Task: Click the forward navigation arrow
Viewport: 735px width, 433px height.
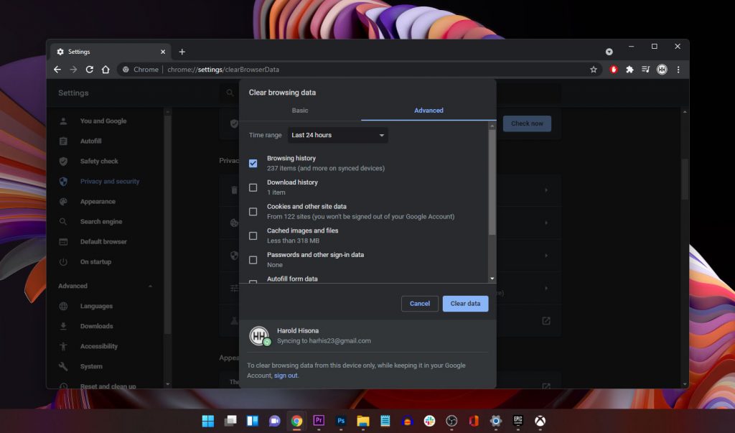Action: tap(74, 70)
